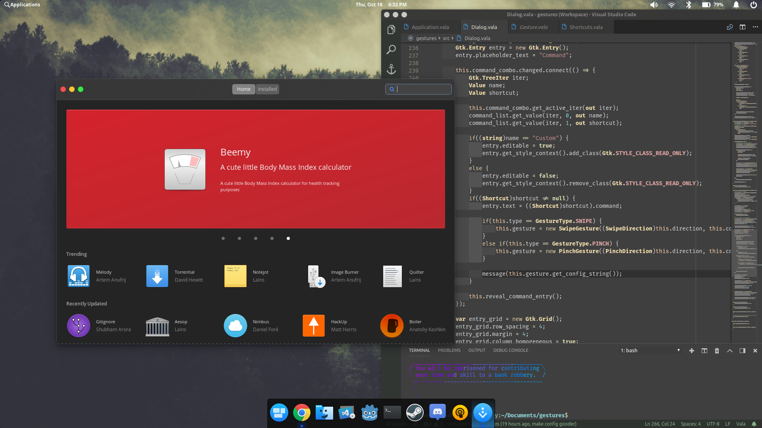Viewport: 762px width, 428px height.
Task: Switch to the Shortcuts.vala tab
Action: pyautogui.click(x=586, y=27)
